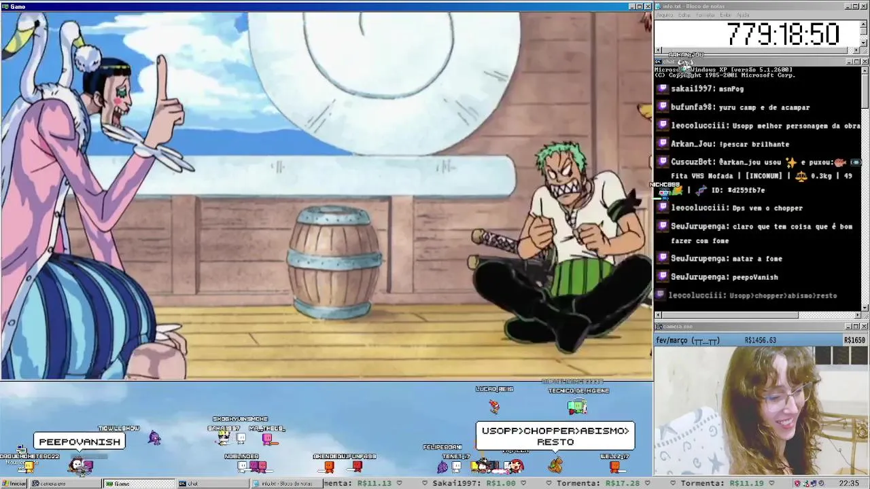Click Twitch badge beside bufunfa98's chat message
Viewport: 870px width, 489px height.
tap(663, 107)
